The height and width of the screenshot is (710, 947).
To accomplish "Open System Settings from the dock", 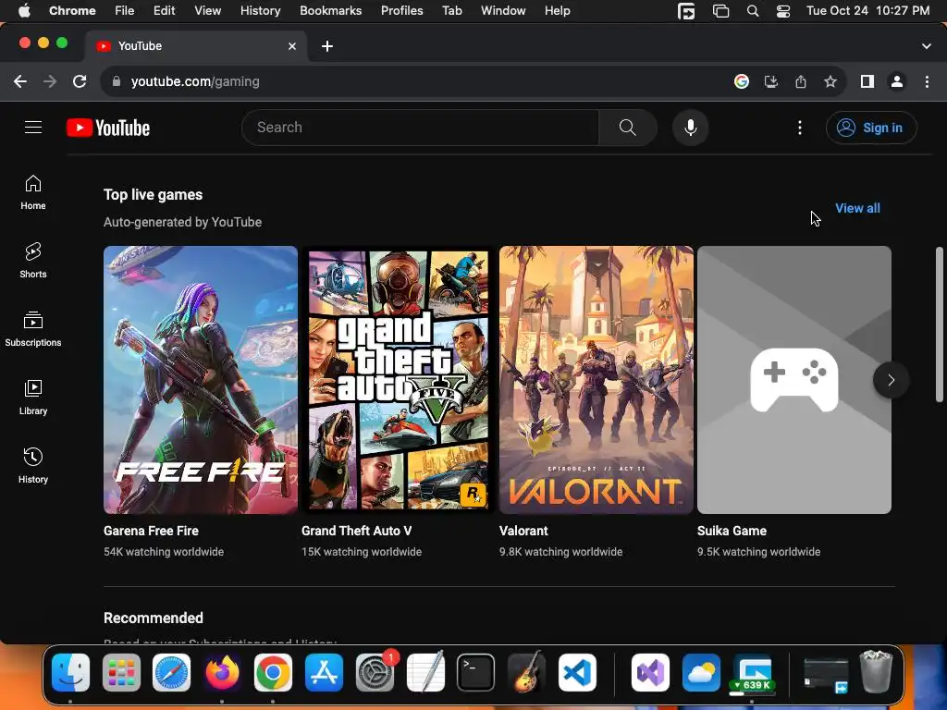I will pyautogui.click(x=375, y=672).
